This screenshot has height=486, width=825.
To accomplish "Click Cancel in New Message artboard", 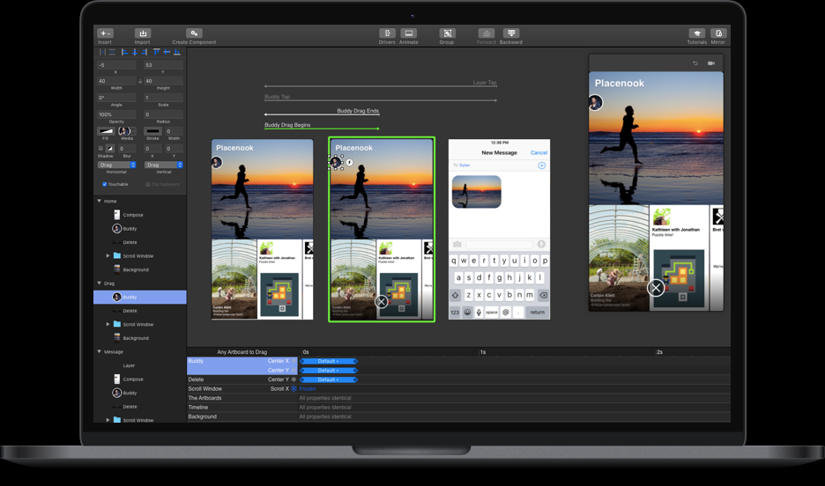I will pos(539,153).
